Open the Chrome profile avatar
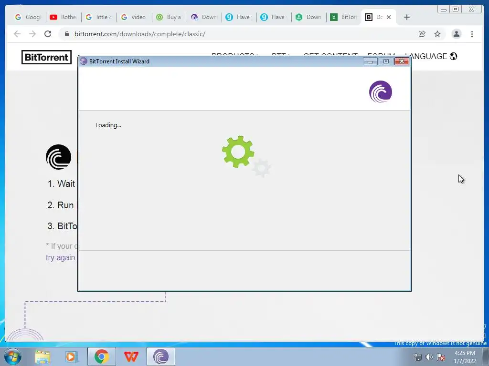The width and height of the screenshot is (489, 366). tap(456, 34)
